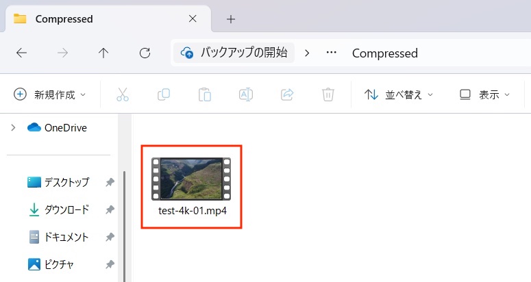Image resolution: width=531 pixels, height=282 pixels.
Task: Navigate back to previous folder
Action: coord(21,53)
